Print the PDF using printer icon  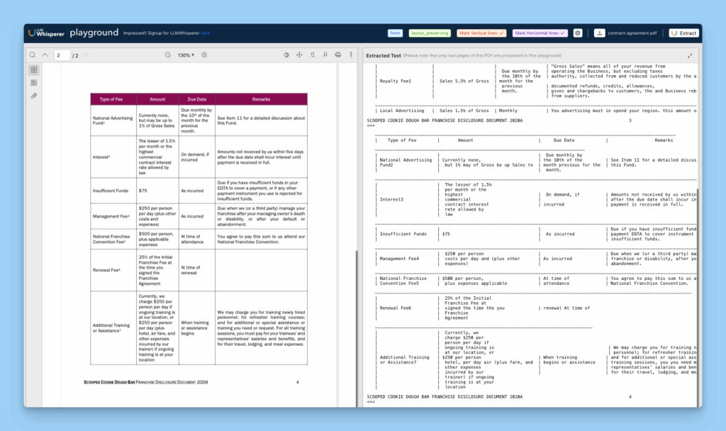point(337,55)
